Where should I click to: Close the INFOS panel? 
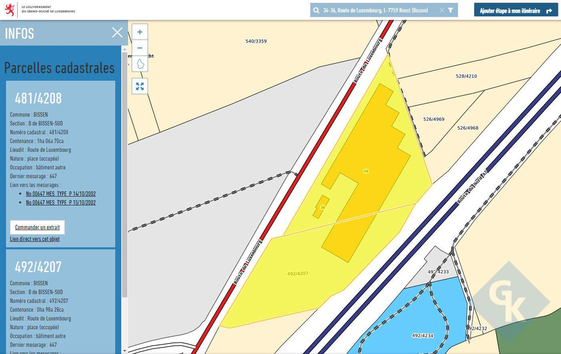(117, 33)
